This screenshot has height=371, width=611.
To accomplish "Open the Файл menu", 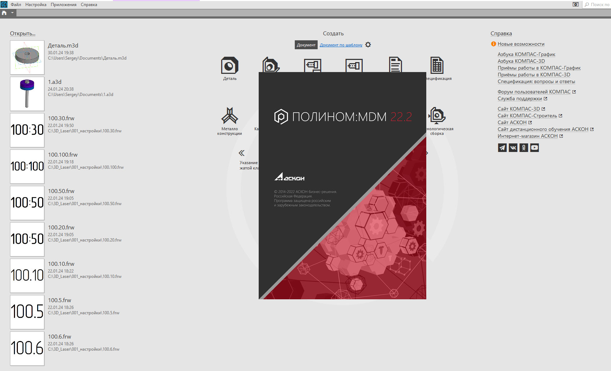I will [x=16, y=5].
